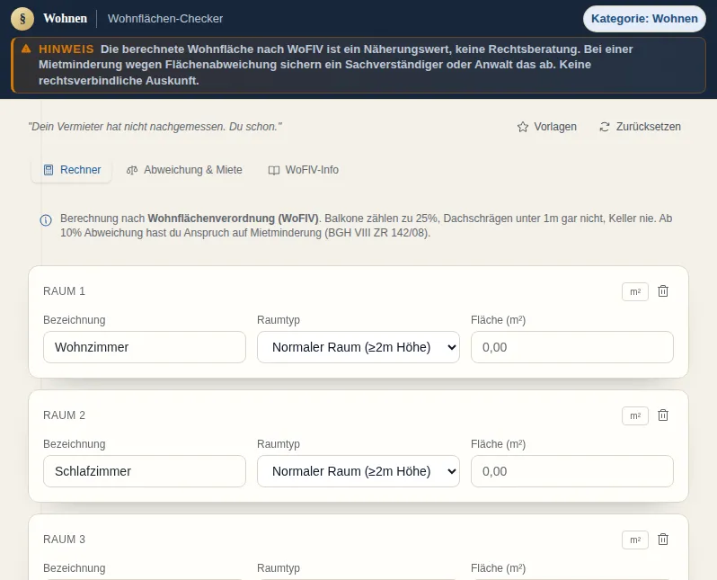Toggle the m² unit button for Raum 1
The width and height of the screenshot is (717, 580).
(x=635, y=291)
